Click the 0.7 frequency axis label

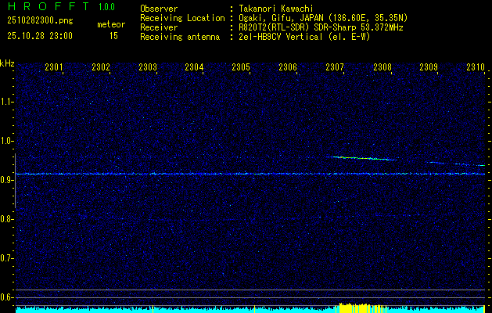(x=7, y=258)
